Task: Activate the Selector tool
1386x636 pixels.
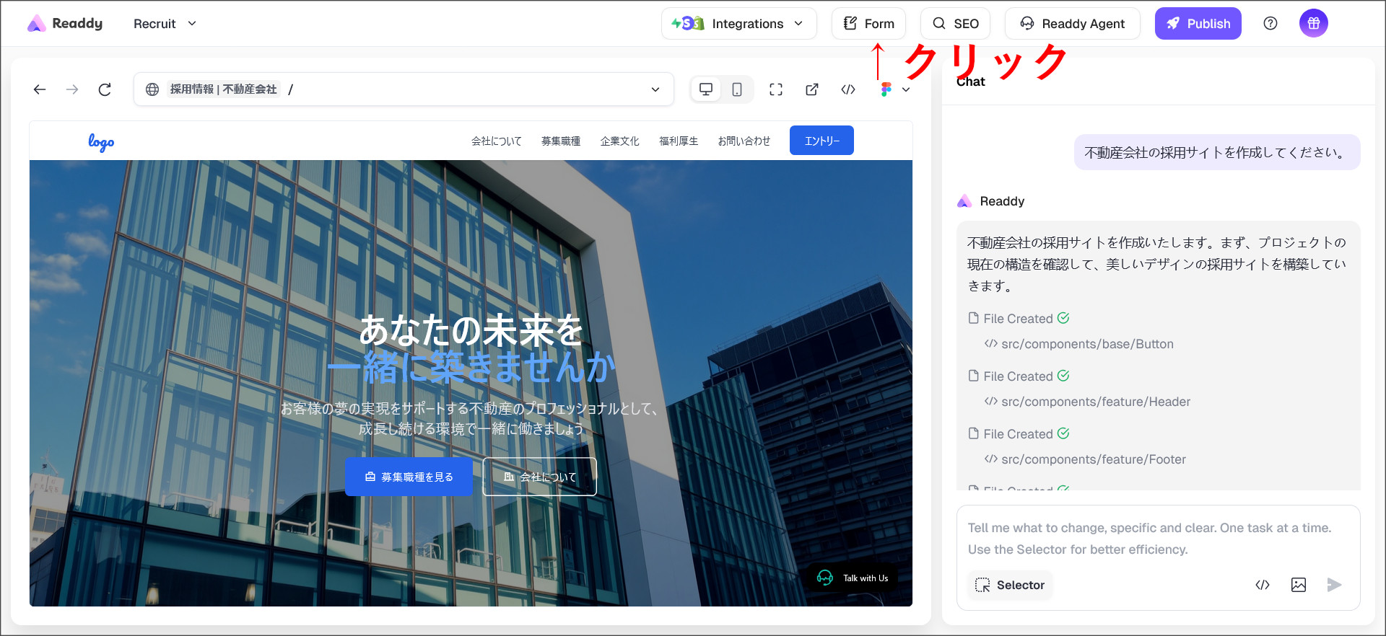Action: tap(1010, 585)
